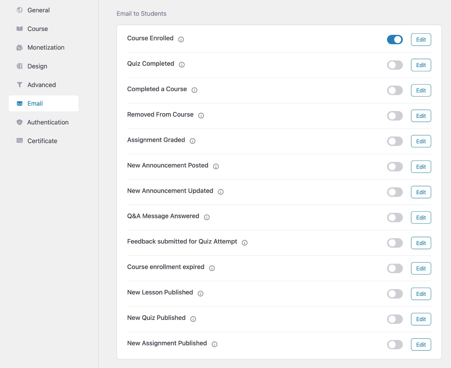Edit Feedback submitted for Quiz Attempt email
The width and height of the screenshot is (451, 368).
click(x=421, y=243)
